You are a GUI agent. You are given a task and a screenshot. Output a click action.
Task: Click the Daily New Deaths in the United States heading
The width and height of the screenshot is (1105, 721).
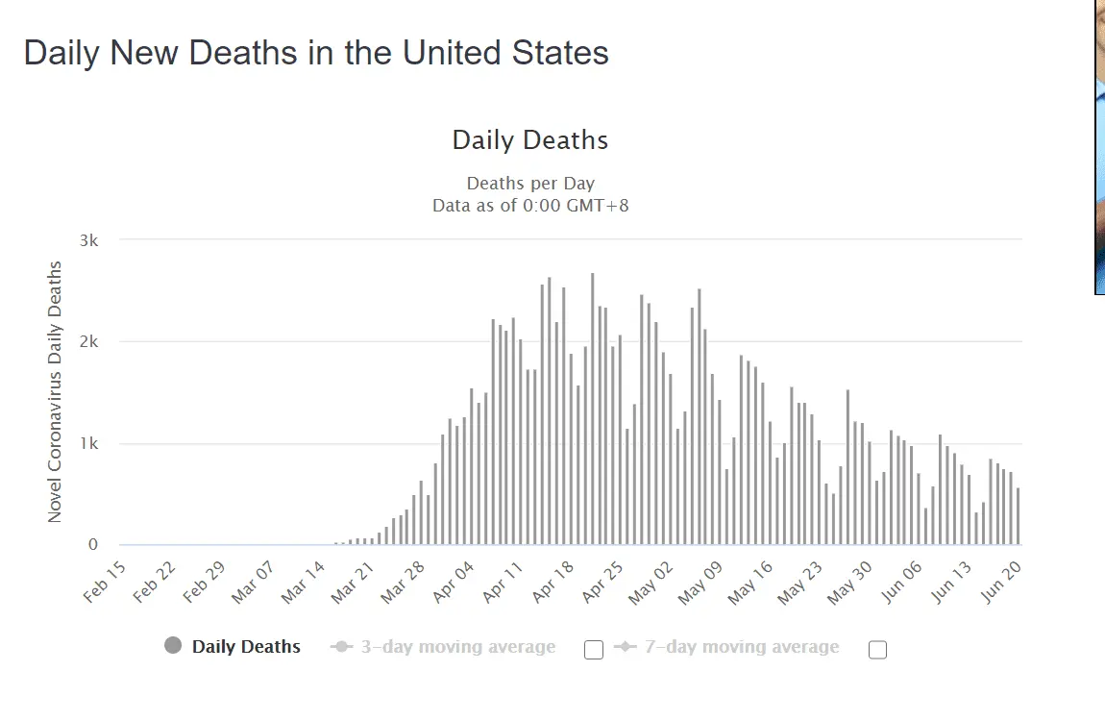point(316,53)
